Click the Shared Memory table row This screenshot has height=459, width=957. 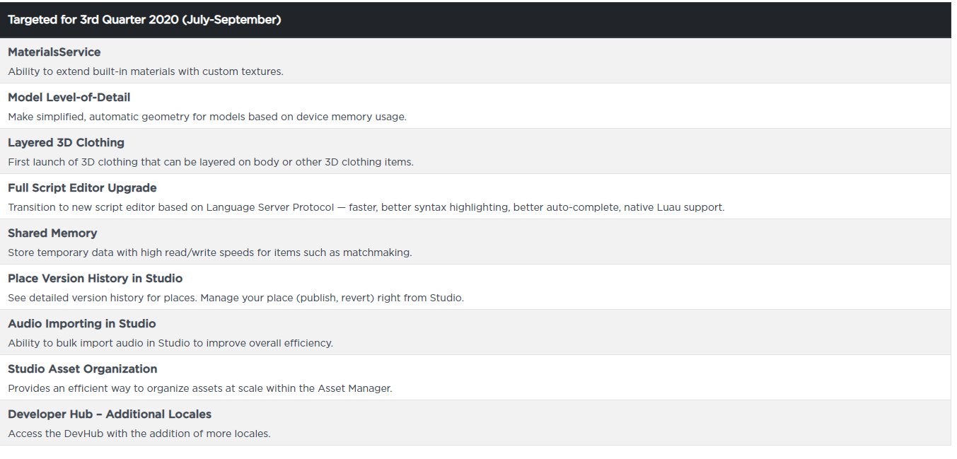[x=475, y=242]
